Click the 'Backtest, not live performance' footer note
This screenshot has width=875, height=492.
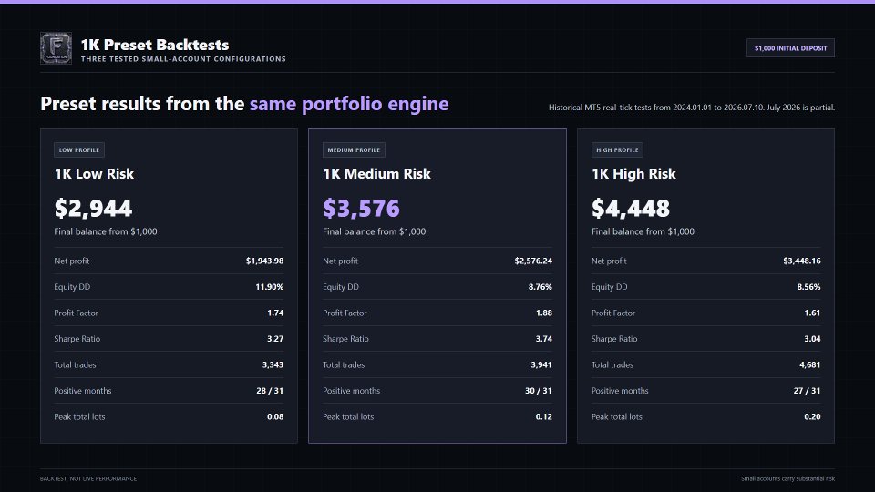pyautogui.click(x=88, y=478)
